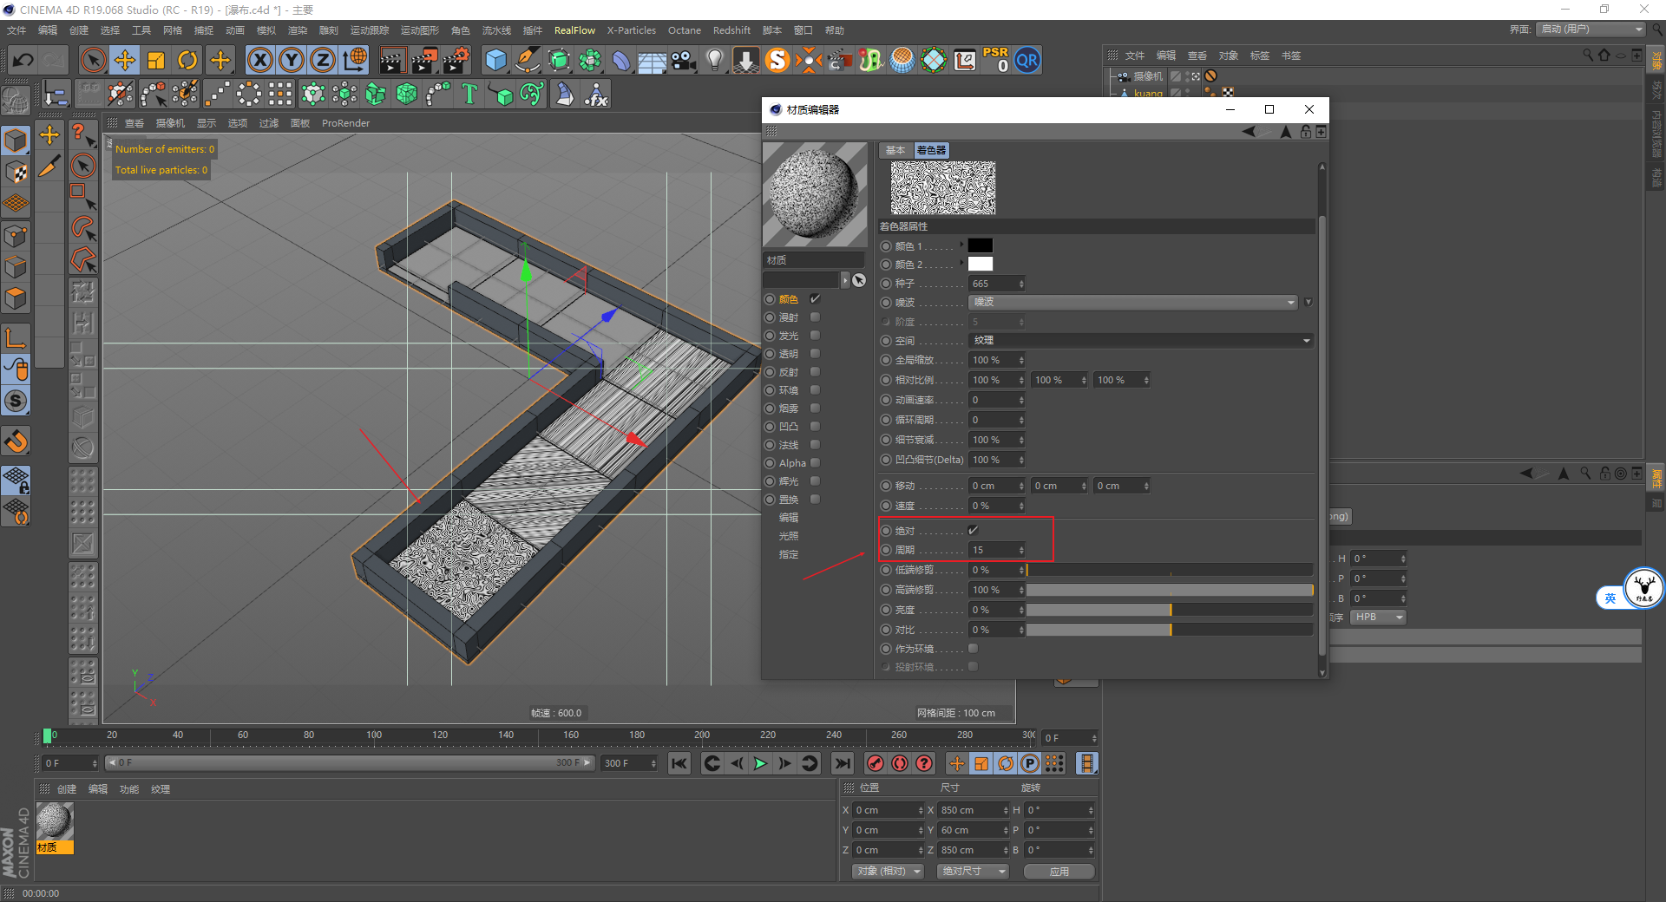Uncheck the 绝对 checkbox
The height and width of the screenshot is (902, 1666).
[973, 530]
